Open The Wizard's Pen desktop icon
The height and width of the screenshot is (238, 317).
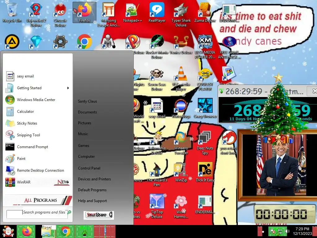157,174
